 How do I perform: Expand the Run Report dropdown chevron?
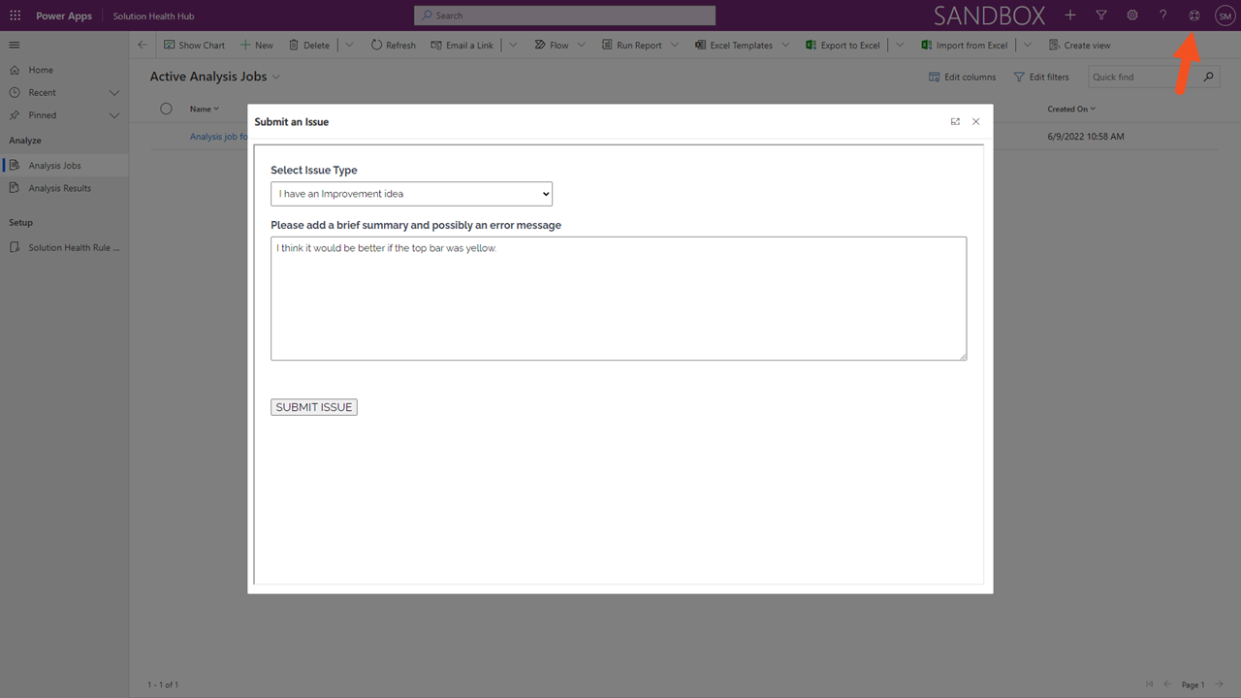click(x=675, y=45)
